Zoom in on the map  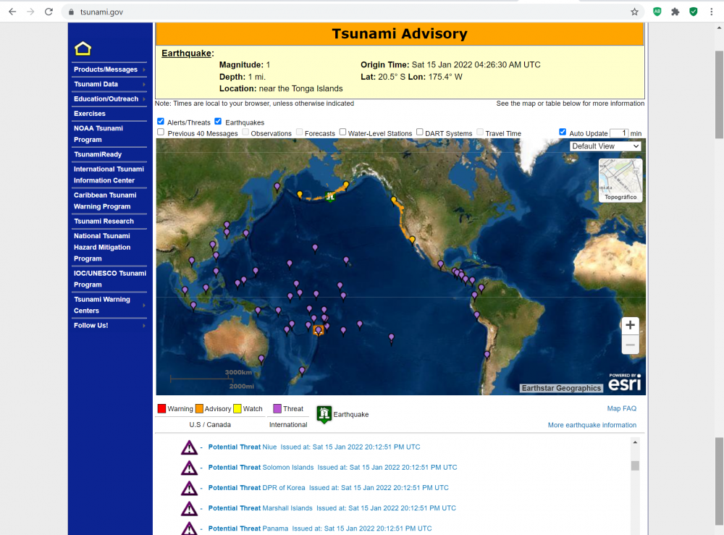click(630, 325)
